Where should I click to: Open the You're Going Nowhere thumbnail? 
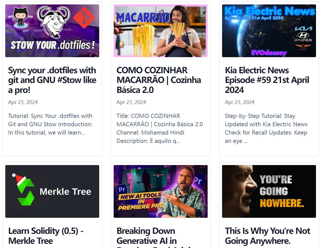[269, 191]
